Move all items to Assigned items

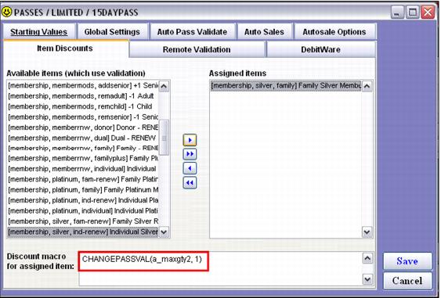tap(190, 154)
